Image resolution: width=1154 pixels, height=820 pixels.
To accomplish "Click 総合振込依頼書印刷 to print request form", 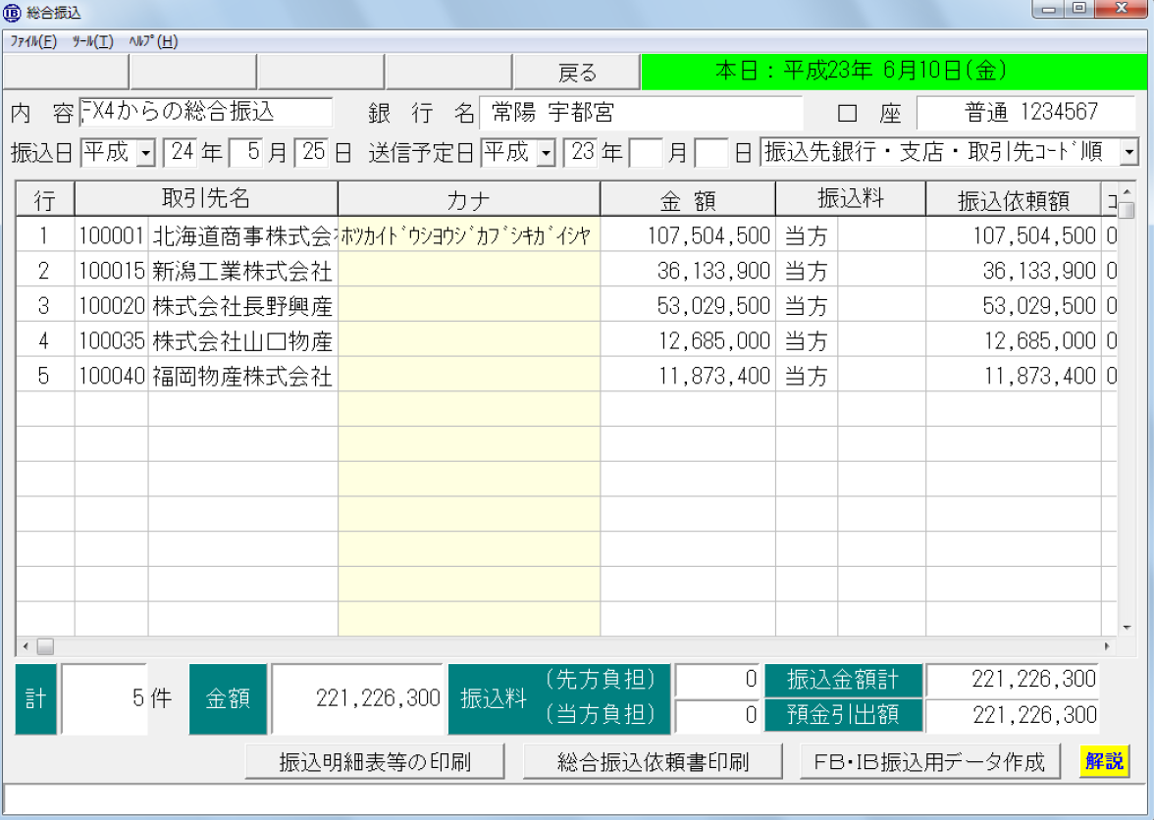I will [x=654, y=760].
